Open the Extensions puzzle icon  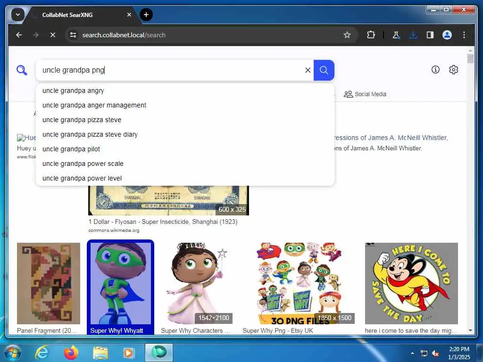371,35
